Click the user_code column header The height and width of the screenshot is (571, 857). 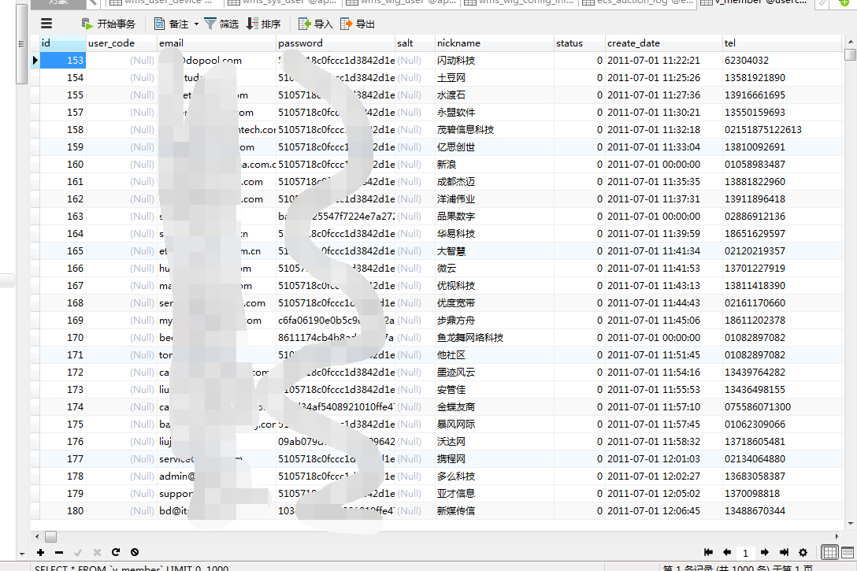(x=121, y=43)
